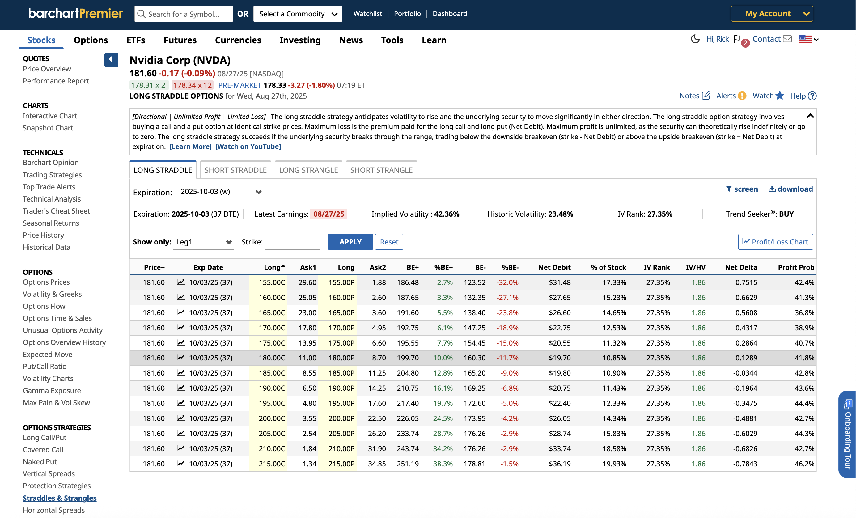Click Hi, Rick user link
This screenshot has width=856, height=518.
717,39
